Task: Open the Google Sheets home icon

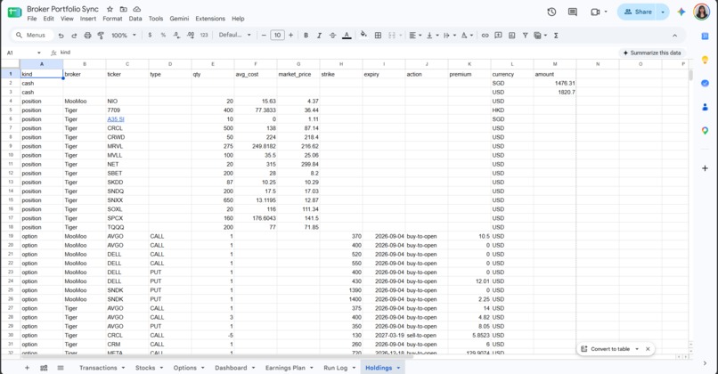Action: tap(14, 12)
